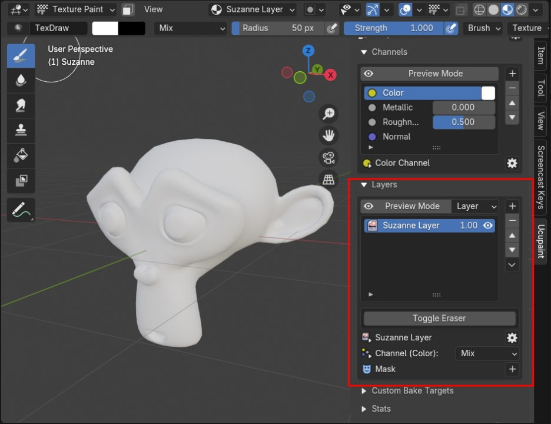Switch to wireframe shading

(479, 10)
